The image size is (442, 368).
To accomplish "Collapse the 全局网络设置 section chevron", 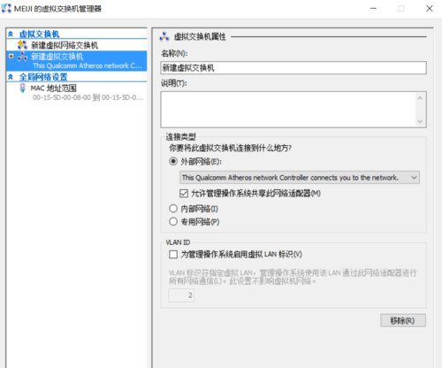I will tap(11, 77).
